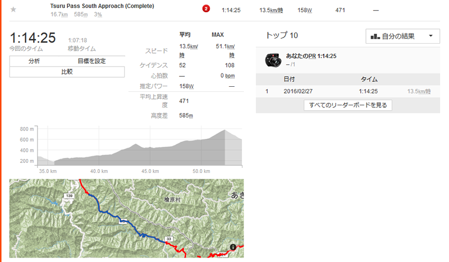Star the Tsuru Pass South Approach segment
This screenshot has width=449, height=262.
point(13,10)
